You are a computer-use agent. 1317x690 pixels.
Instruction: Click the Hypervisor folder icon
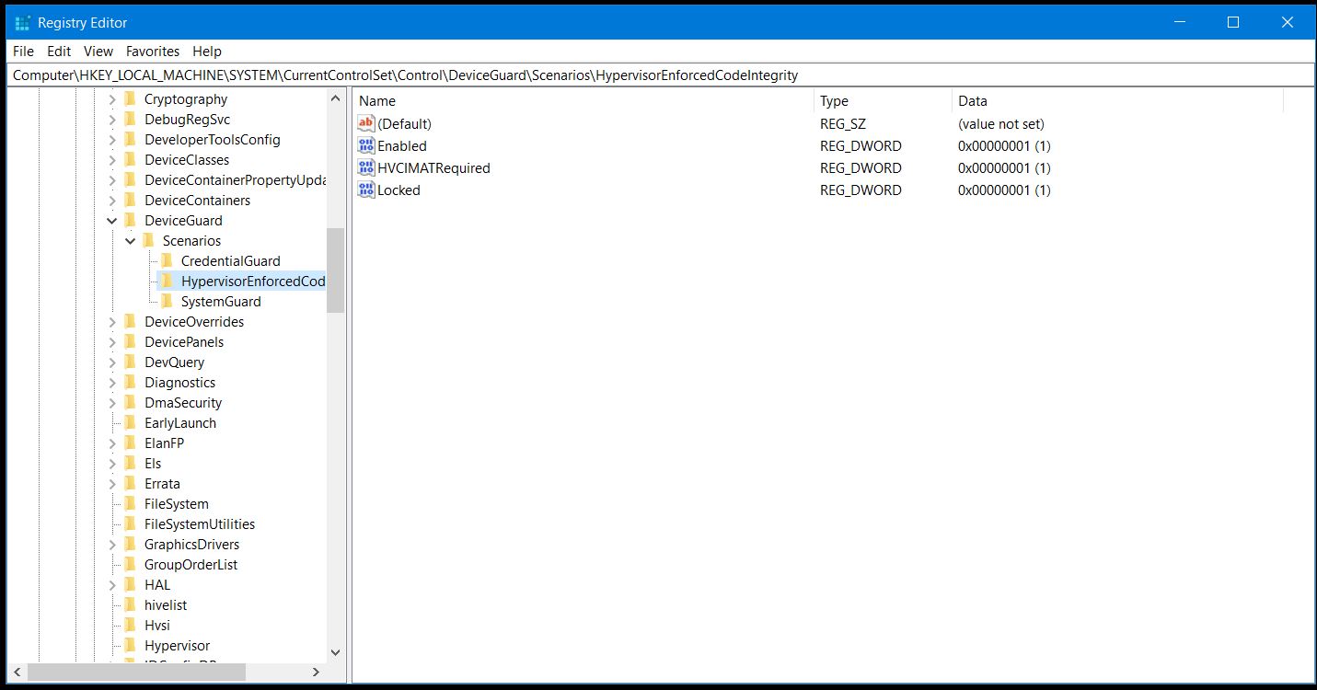130,646
